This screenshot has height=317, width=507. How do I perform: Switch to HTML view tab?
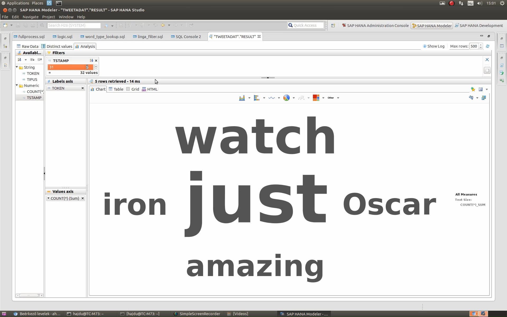[152, 89]
